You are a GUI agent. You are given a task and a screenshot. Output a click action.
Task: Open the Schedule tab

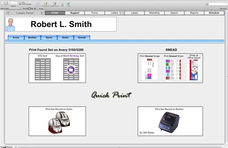[x=214, y=13]
